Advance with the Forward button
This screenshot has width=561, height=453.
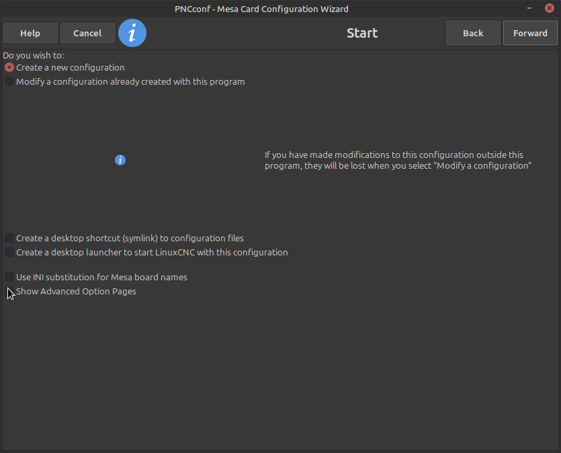(x=530, y=34)
